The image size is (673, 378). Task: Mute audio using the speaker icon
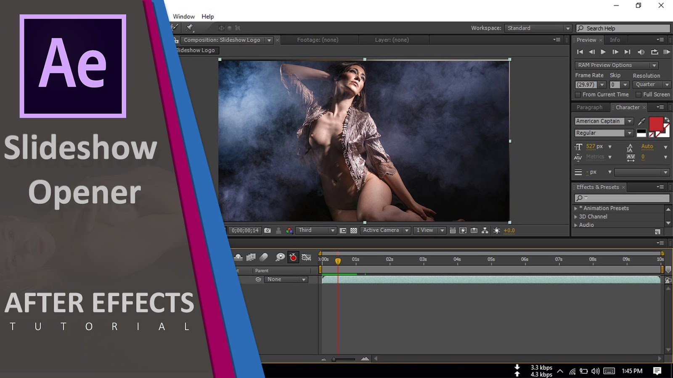pyautogui.click(x=641, y=52)
